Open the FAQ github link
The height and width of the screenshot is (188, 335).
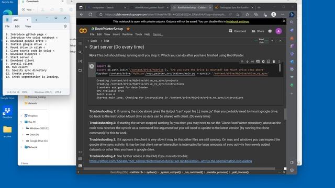[x=171, y=161]
